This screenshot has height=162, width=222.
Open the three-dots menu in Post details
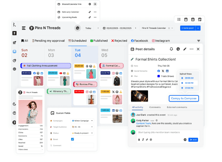191,49
